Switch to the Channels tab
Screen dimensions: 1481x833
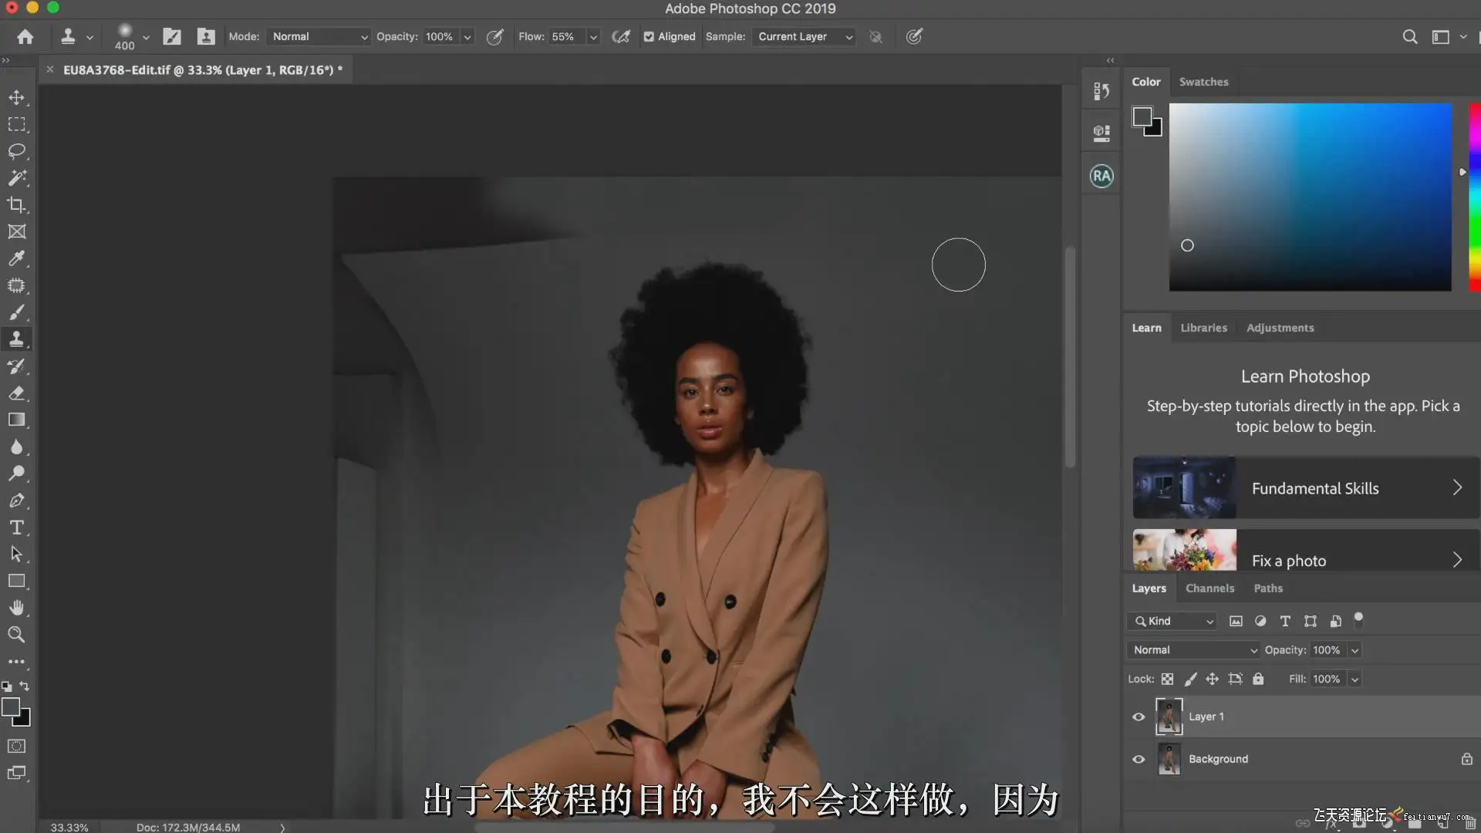pos(1209,588)
